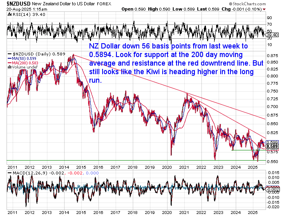
Task: Click the 'Volume undef' legend entry
Action: (25, 67)
